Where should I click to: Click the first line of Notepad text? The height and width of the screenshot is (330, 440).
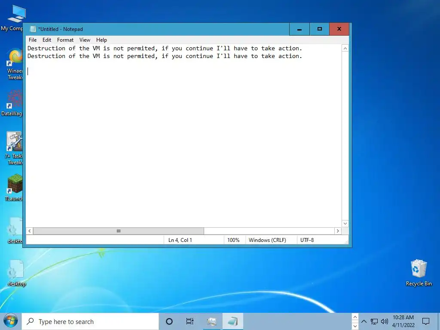165,48
